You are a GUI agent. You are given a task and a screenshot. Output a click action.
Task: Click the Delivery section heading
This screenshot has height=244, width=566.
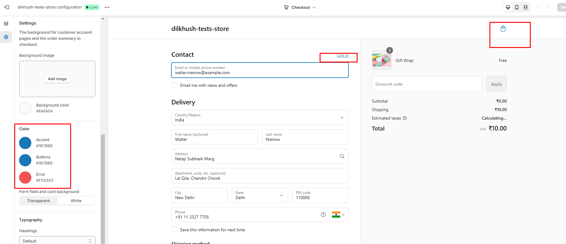(x=183, y=102)
